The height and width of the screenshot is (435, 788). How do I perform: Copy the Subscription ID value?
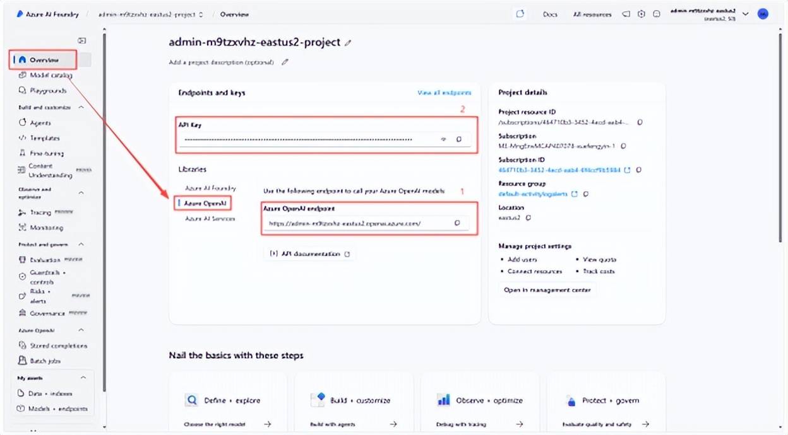click(639, 170)
